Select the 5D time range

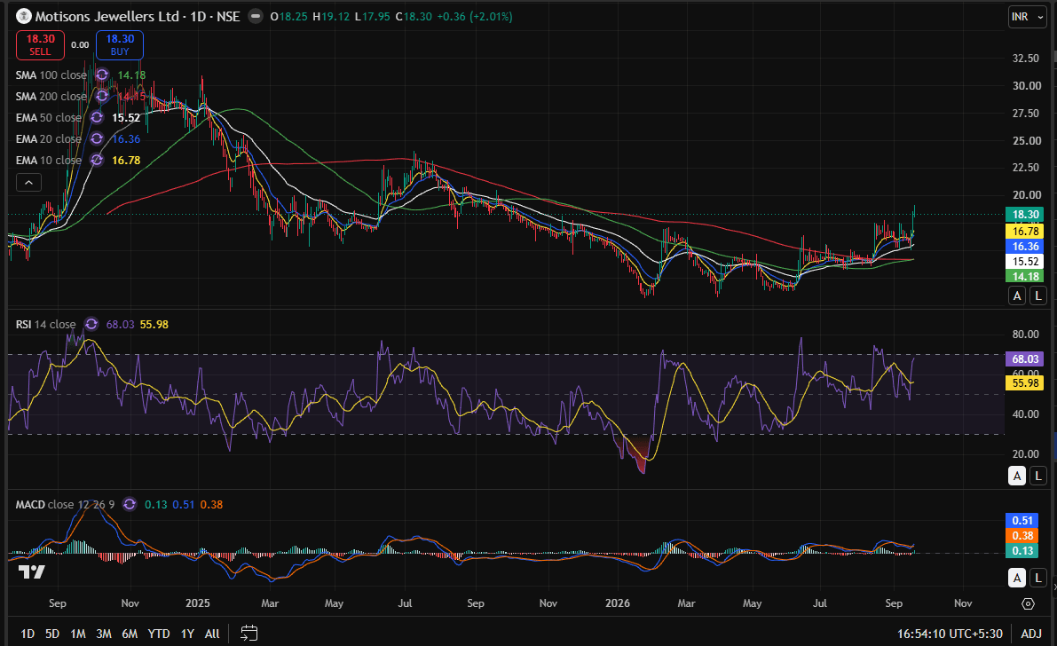pyautogui.click(x=51, y=634)
